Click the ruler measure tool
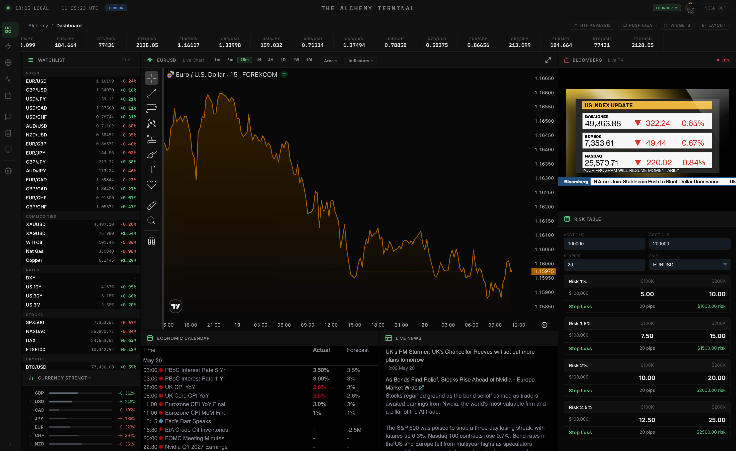The height and width of the screenshot is (451, 736). click(151, 205)
